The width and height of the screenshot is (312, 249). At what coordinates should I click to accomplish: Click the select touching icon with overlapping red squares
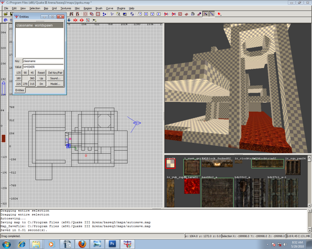point(92,14)
